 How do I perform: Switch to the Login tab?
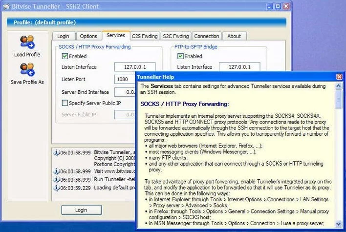pos(64,36)
